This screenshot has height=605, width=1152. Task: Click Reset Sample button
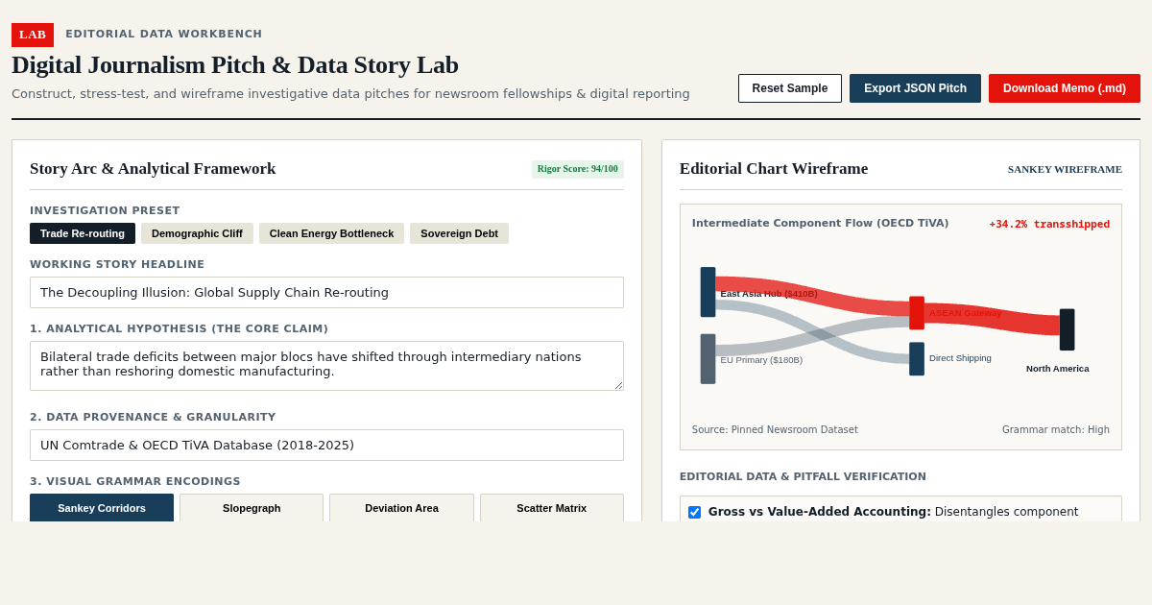[790, 88]
